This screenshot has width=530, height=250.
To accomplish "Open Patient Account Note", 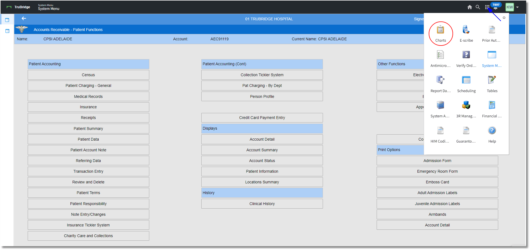I will coord(88,150).
